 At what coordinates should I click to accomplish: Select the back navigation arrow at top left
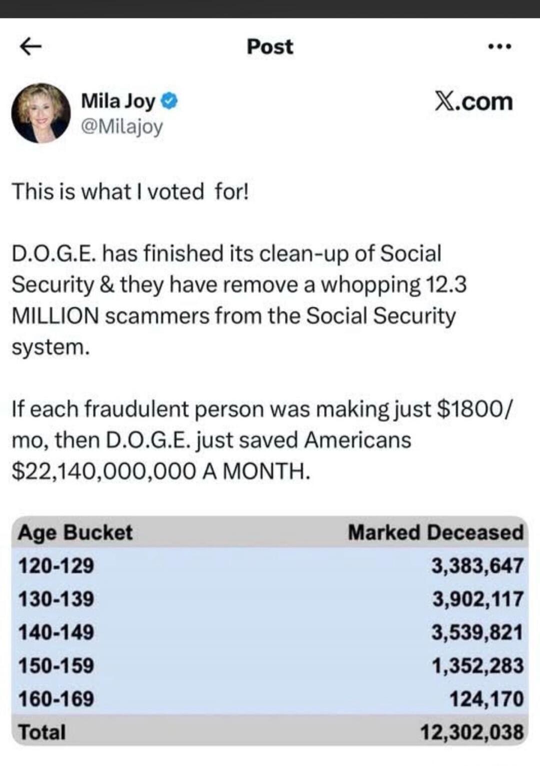(x=30, y=46)
